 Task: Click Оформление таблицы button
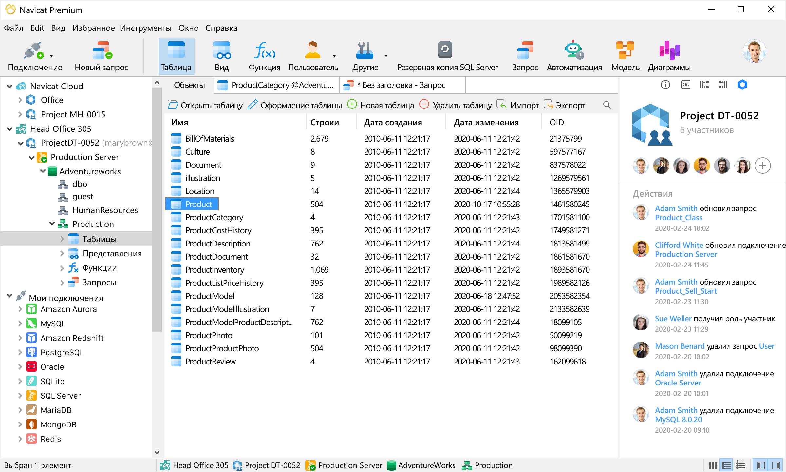pyautogui.click(x=294, y=105)
